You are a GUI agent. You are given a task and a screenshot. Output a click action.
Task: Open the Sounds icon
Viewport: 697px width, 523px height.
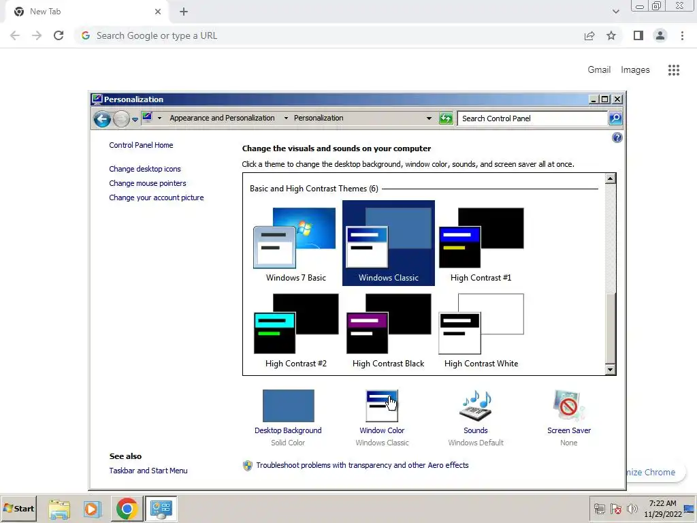476,406
